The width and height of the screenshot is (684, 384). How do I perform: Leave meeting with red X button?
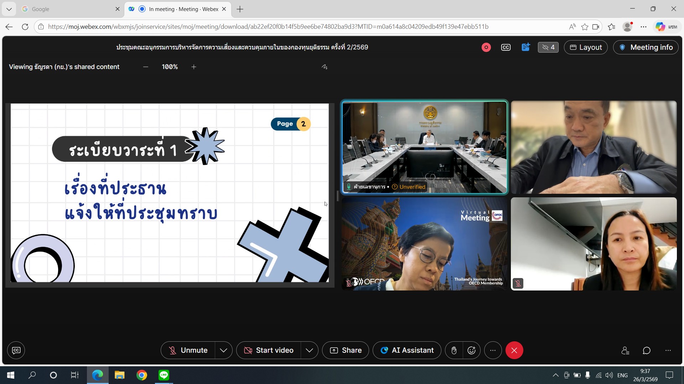pyautogui.click(x=514, y=350)
